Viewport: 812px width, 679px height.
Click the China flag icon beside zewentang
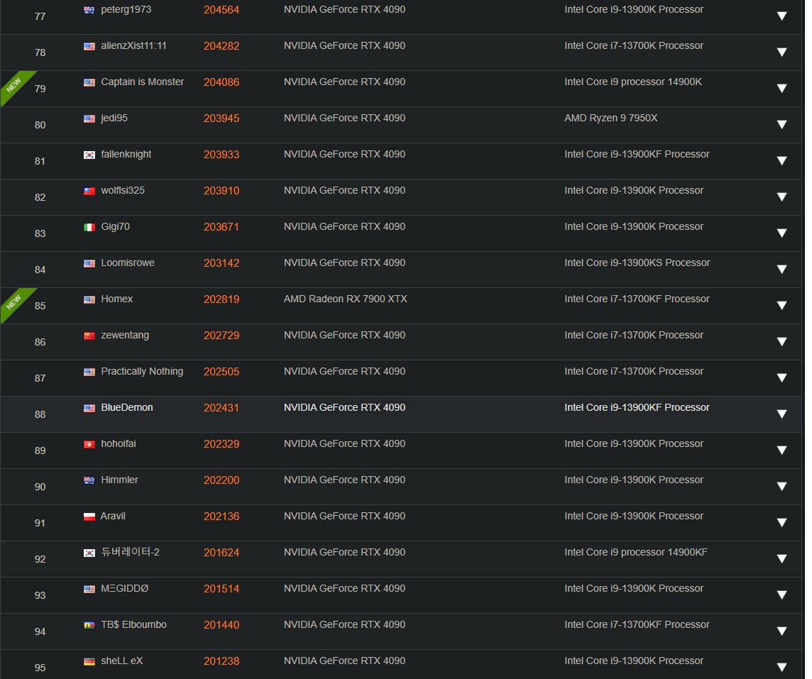pos(89,336)
